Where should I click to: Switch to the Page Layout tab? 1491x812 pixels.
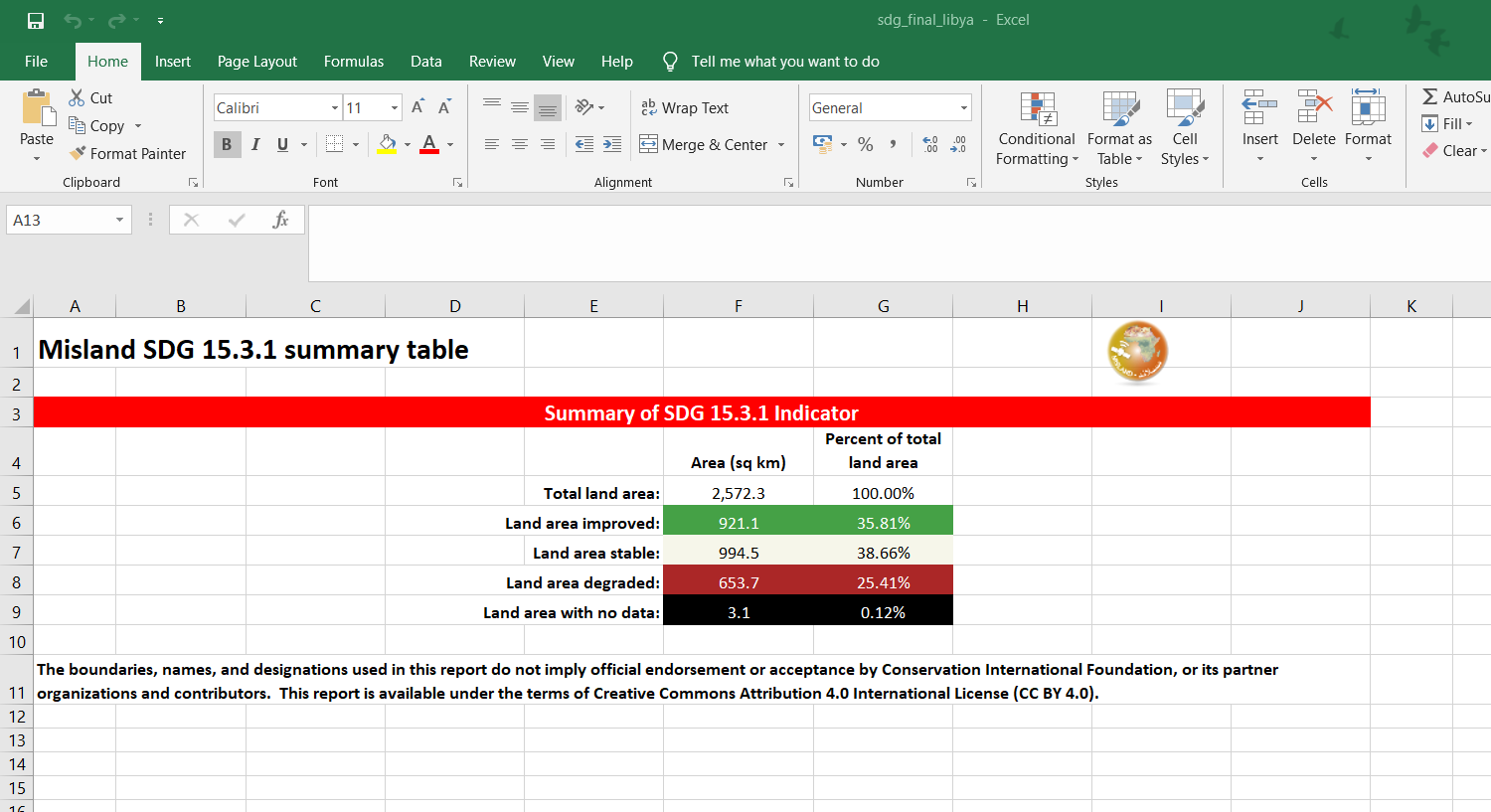coord(257,61)
